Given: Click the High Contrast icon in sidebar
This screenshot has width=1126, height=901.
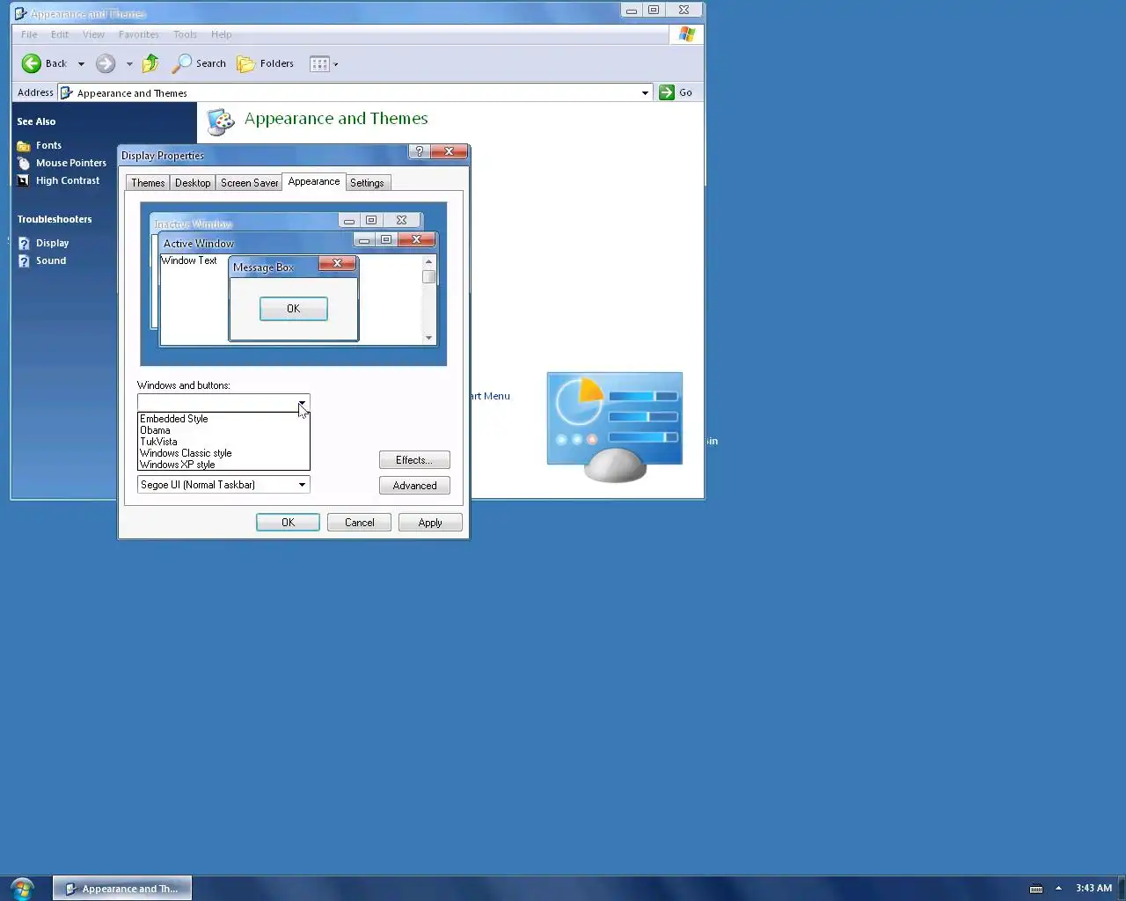Looking at the screenshot, I should coord(24,181).
